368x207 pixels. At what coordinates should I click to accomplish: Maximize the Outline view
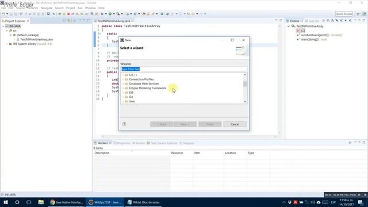[x=364, y=21]
